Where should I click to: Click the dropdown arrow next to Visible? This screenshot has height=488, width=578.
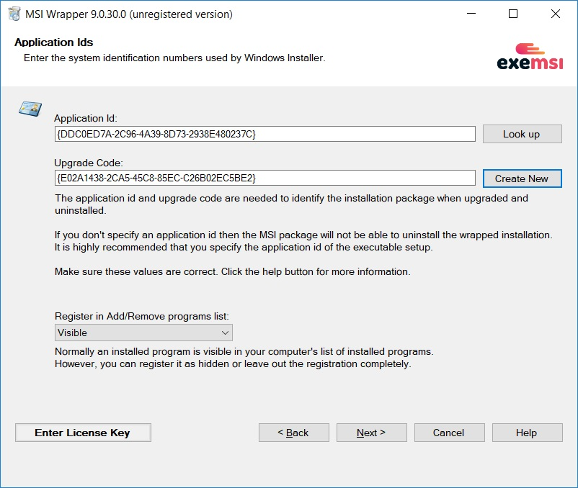click(x=225, y=333)
